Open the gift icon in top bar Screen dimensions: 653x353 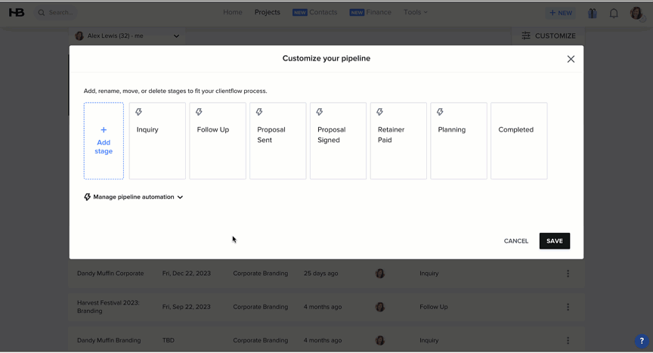coord(593,14)
